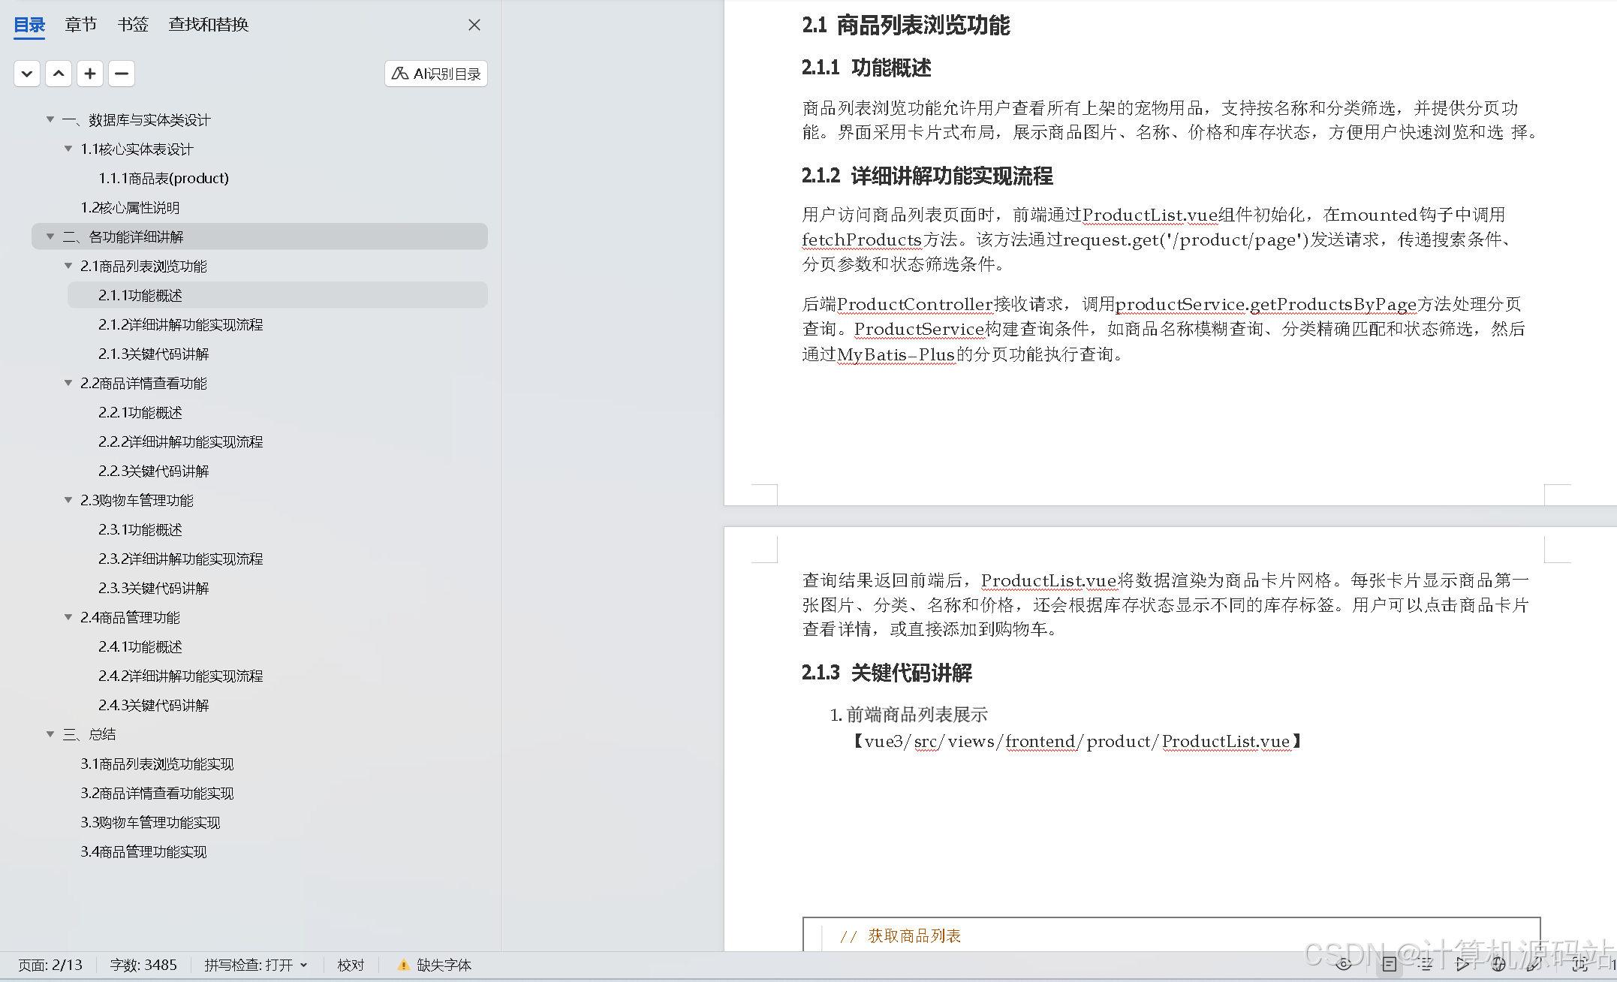Jump to 2.2.3关键代码讲解 entry
The width and height of the screenshot is (1617, 982).
coord(154,471)
